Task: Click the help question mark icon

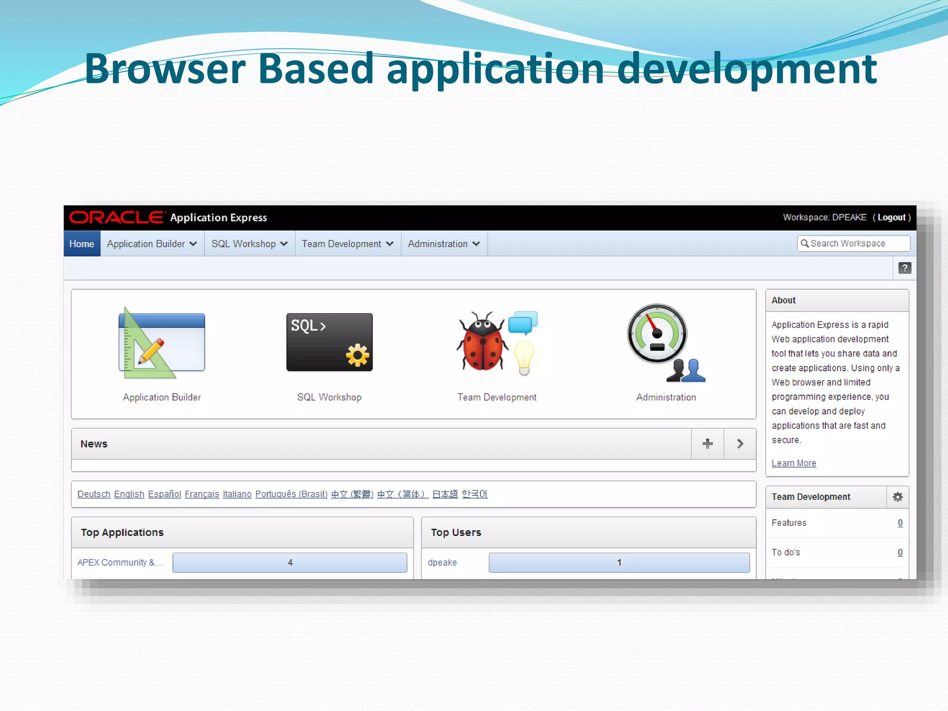Action: (904, 268)
